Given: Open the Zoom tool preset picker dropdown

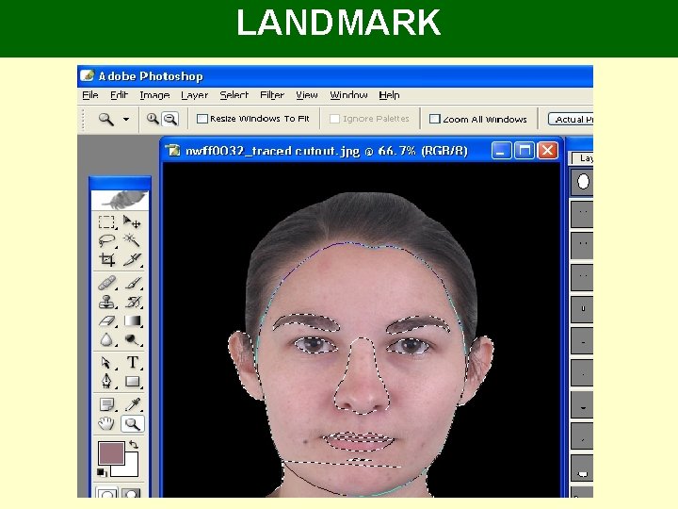Looking at the screenshot, I should point(126,119).
